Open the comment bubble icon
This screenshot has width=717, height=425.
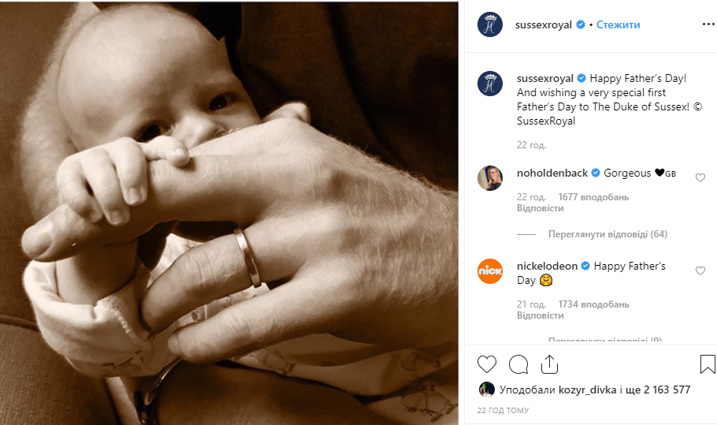point(518,364)
